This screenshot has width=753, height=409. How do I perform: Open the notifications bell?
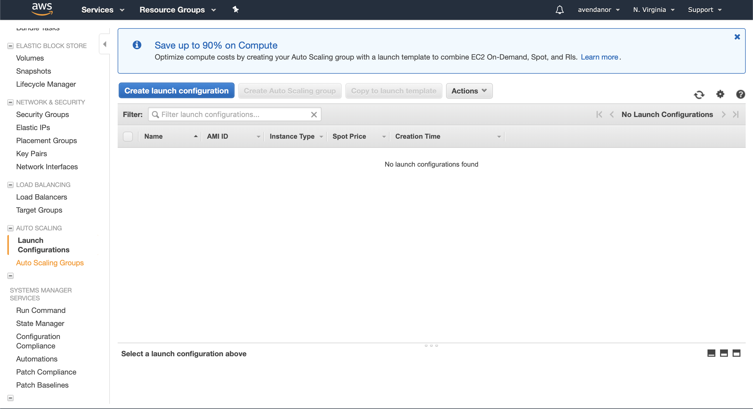click(x=559, y=10)
